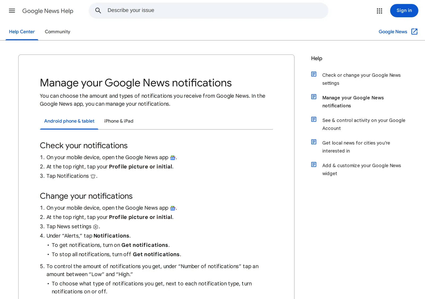Screen dimensions: 425x299
Task: Select the Android phone & tablet tab
Action: click(x=69, y=121)
